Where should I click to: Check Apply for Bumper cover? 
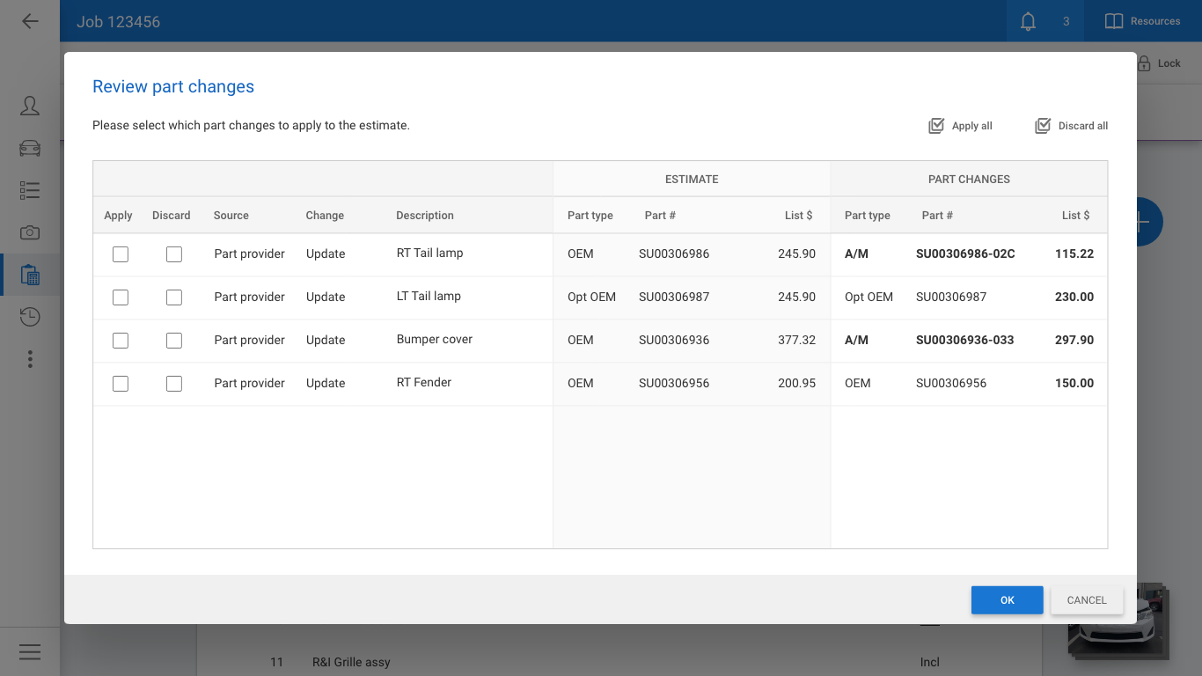tap(121, 341)
